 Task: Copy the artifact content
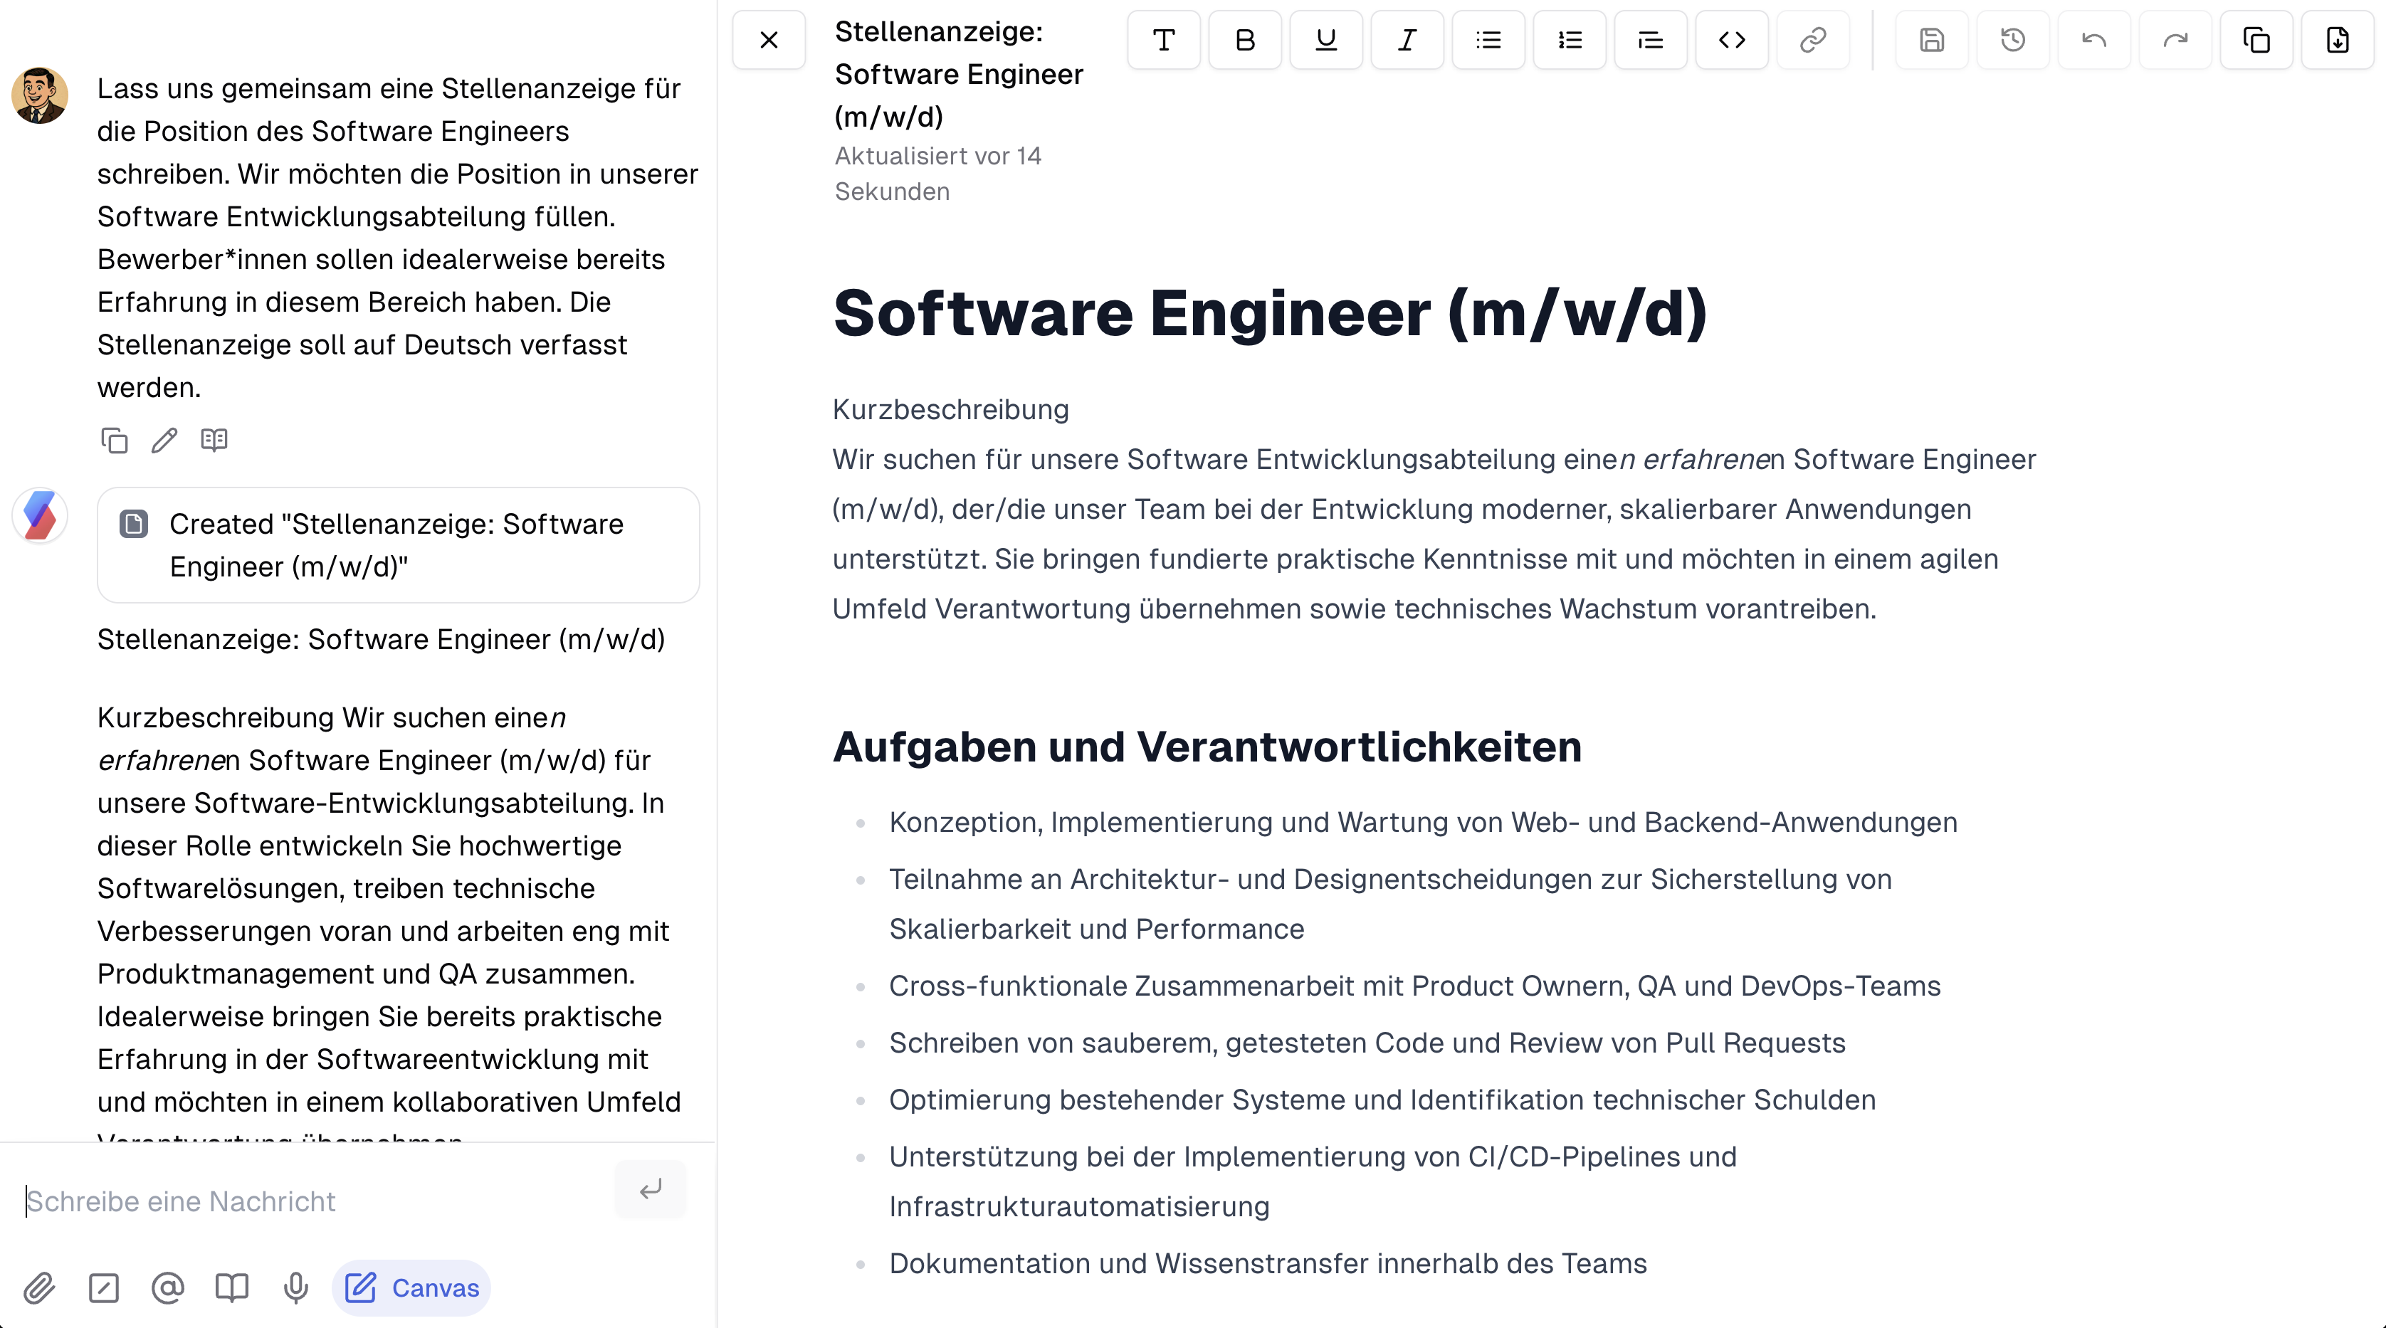click(2256, 40)
